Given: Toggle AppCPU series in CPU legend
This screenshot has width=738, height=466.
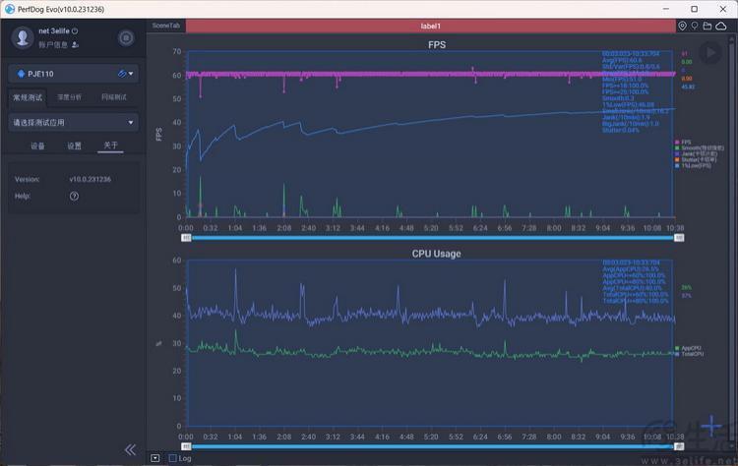Looking at the screenshot, I should point(688,348).
